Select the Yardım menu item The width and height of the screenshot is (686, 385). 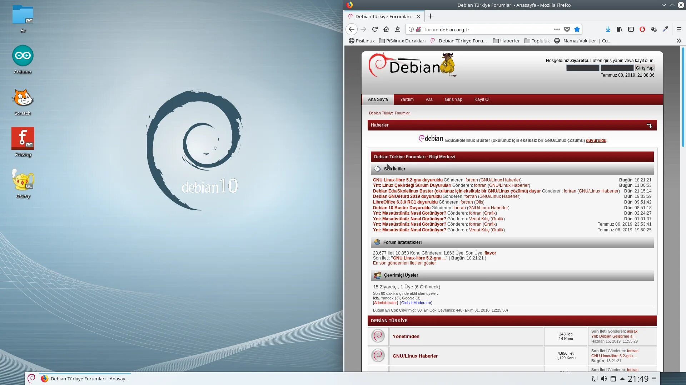(x=407, y=99)
